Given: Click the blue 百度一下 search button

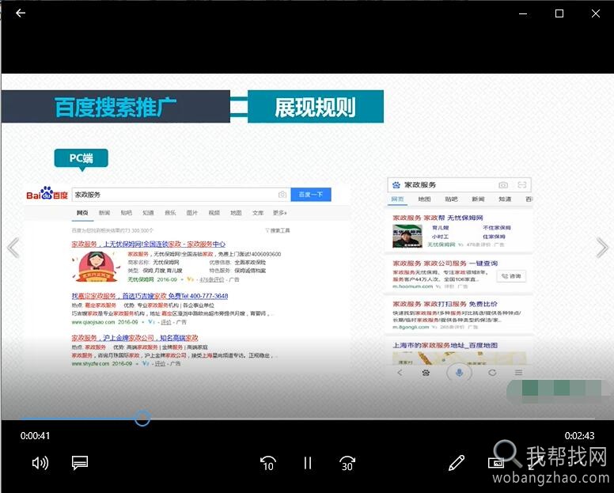Looking at the screenshot, I should 311,194.
